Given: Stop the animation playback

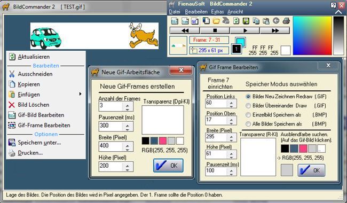Looking at the screenshot, I should point(215,30).
